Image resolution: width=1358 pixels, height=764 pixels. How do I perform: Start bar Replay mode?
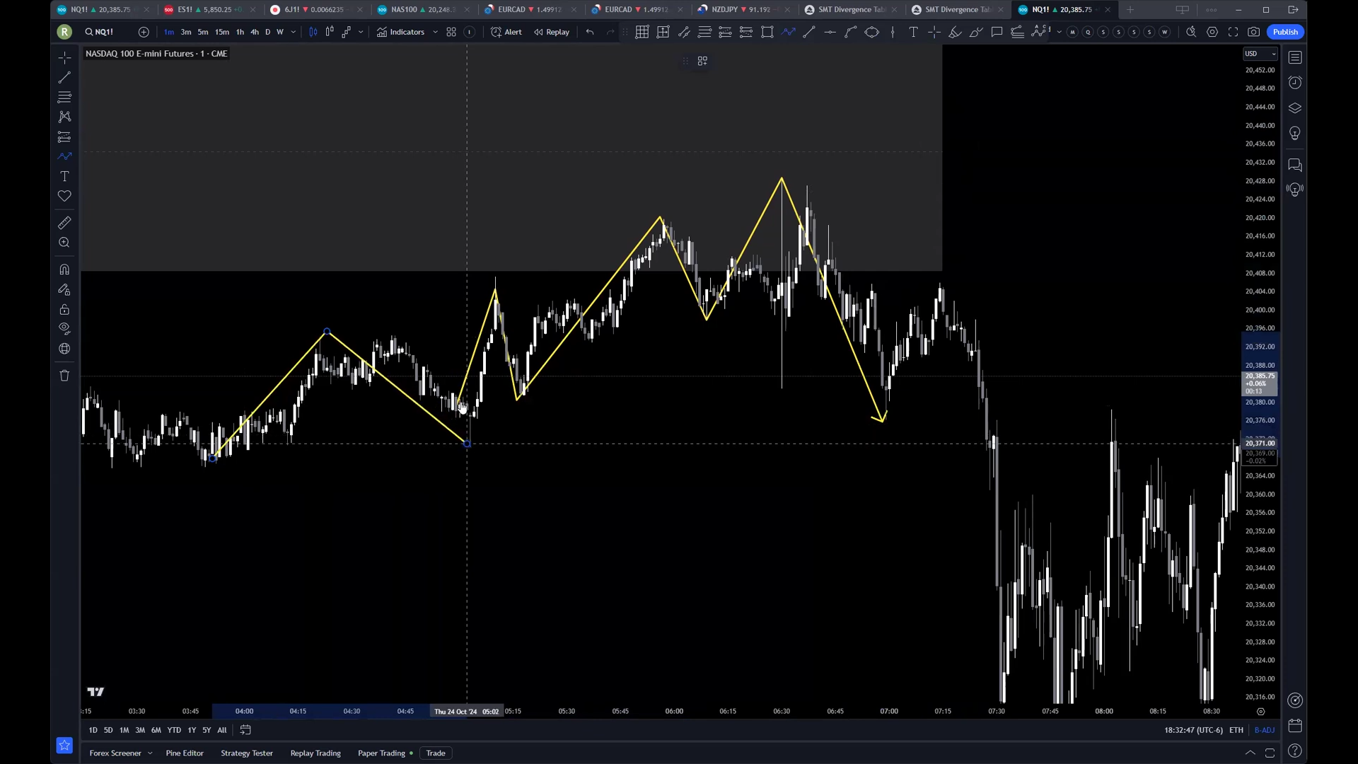click(x=552, y=32)
